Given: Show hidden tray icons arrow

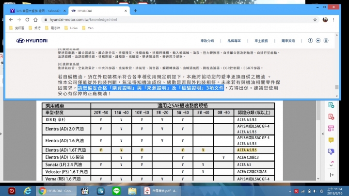Looking at the screenshot, I should coord(290,191).
